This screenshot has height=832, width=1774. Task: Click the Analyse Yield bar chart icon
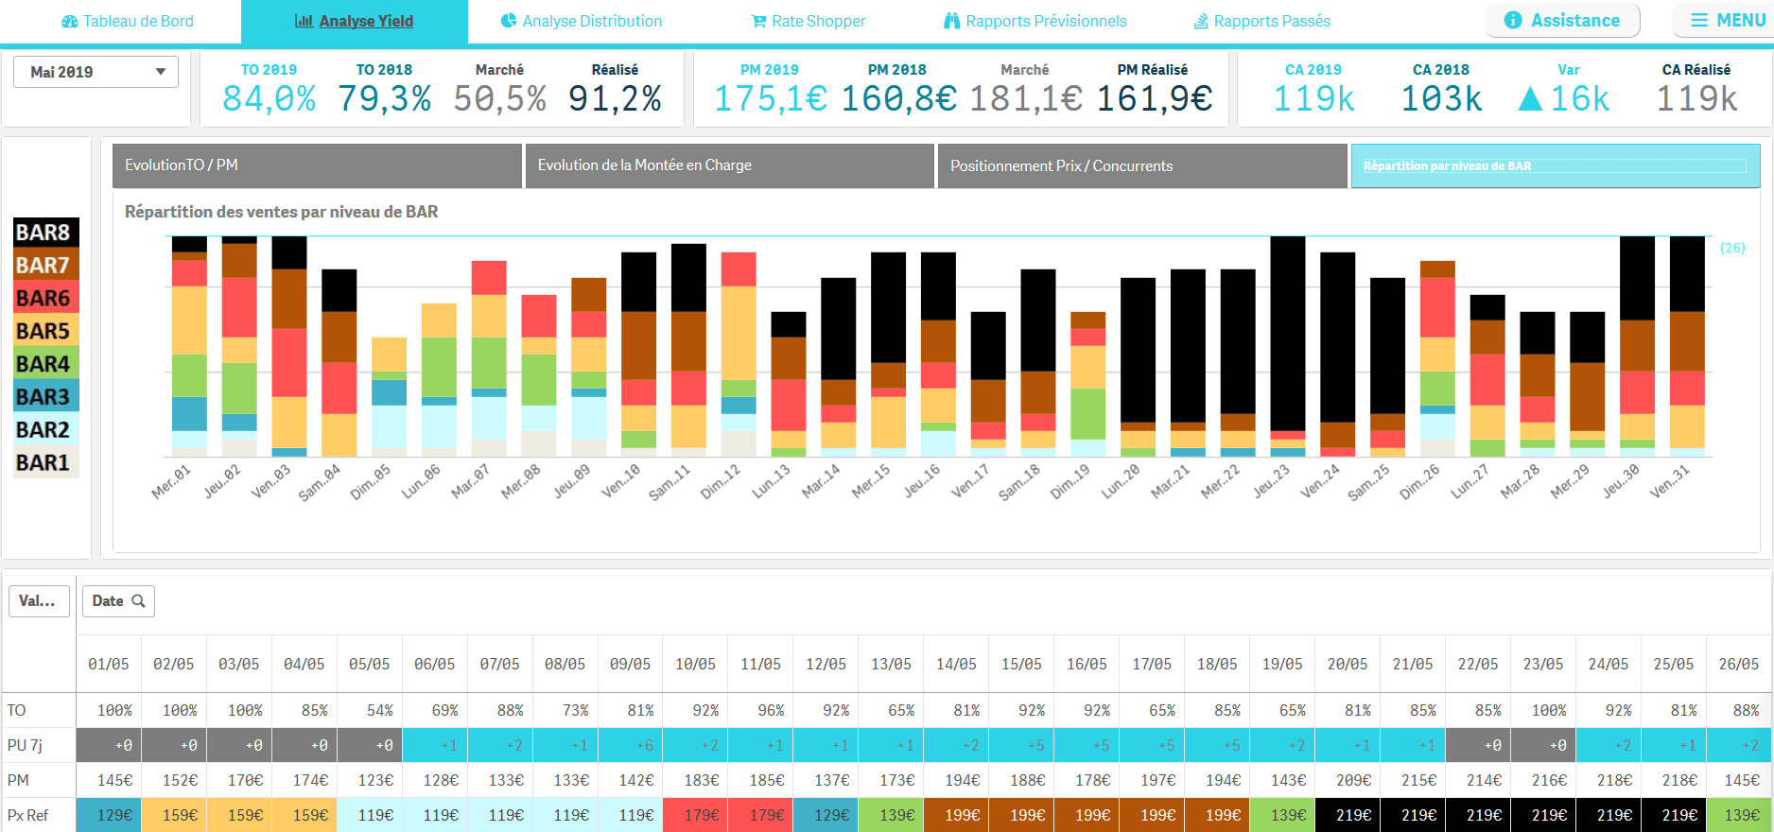(x=304, y=21)
